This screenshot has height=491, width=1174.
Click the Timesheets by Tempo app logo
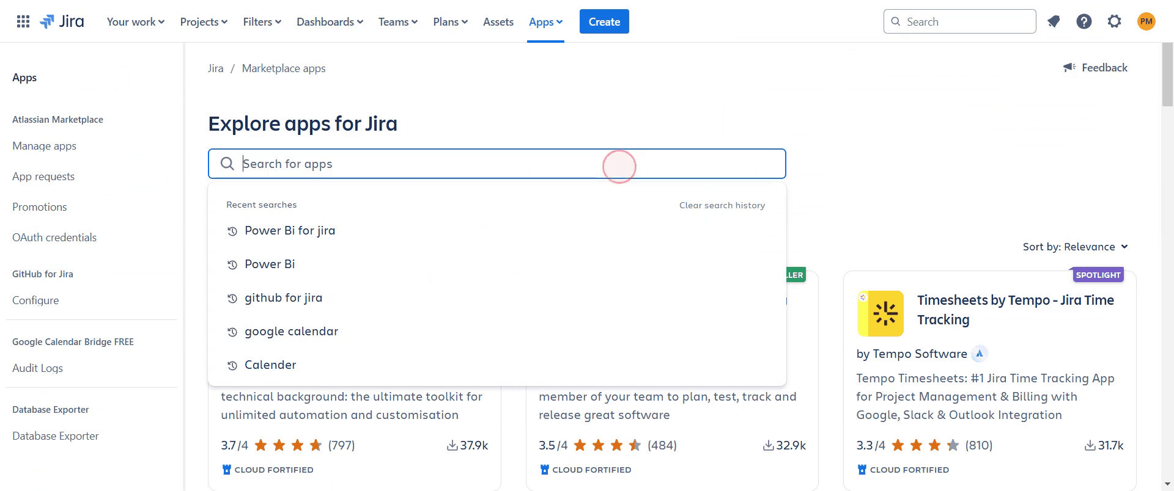pos(880,313)
